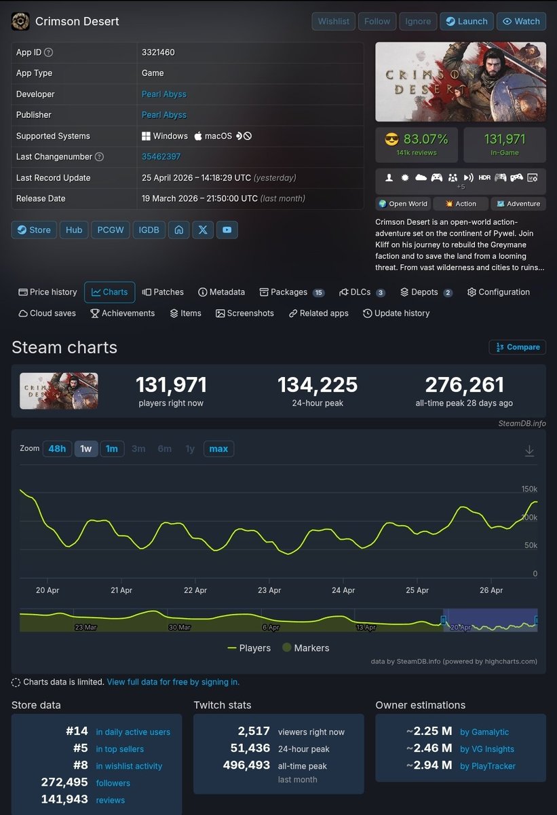This screenshot has height=815, width=557.
Task: Open the X (Twitter) icon link
Action: pyautogui.click(x=203, y=230)
